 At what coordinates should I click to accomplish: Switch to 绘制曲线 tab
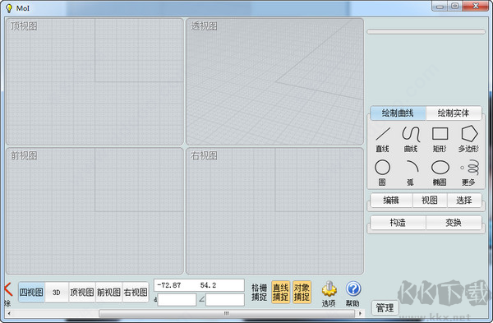pyautogui.click(x=398, y=113)
